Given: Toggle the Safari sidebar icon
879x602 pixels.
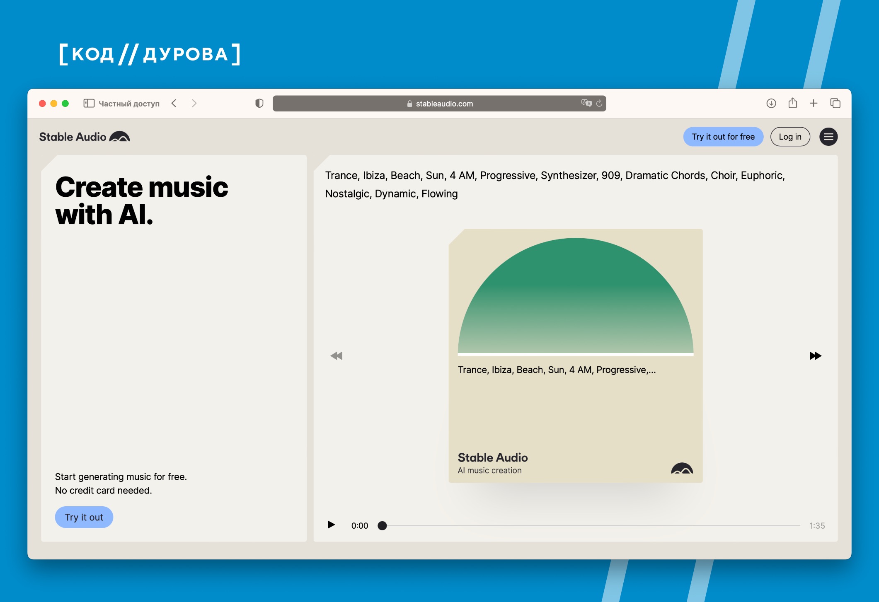Looking at the screenshot, I should [89, 104].
